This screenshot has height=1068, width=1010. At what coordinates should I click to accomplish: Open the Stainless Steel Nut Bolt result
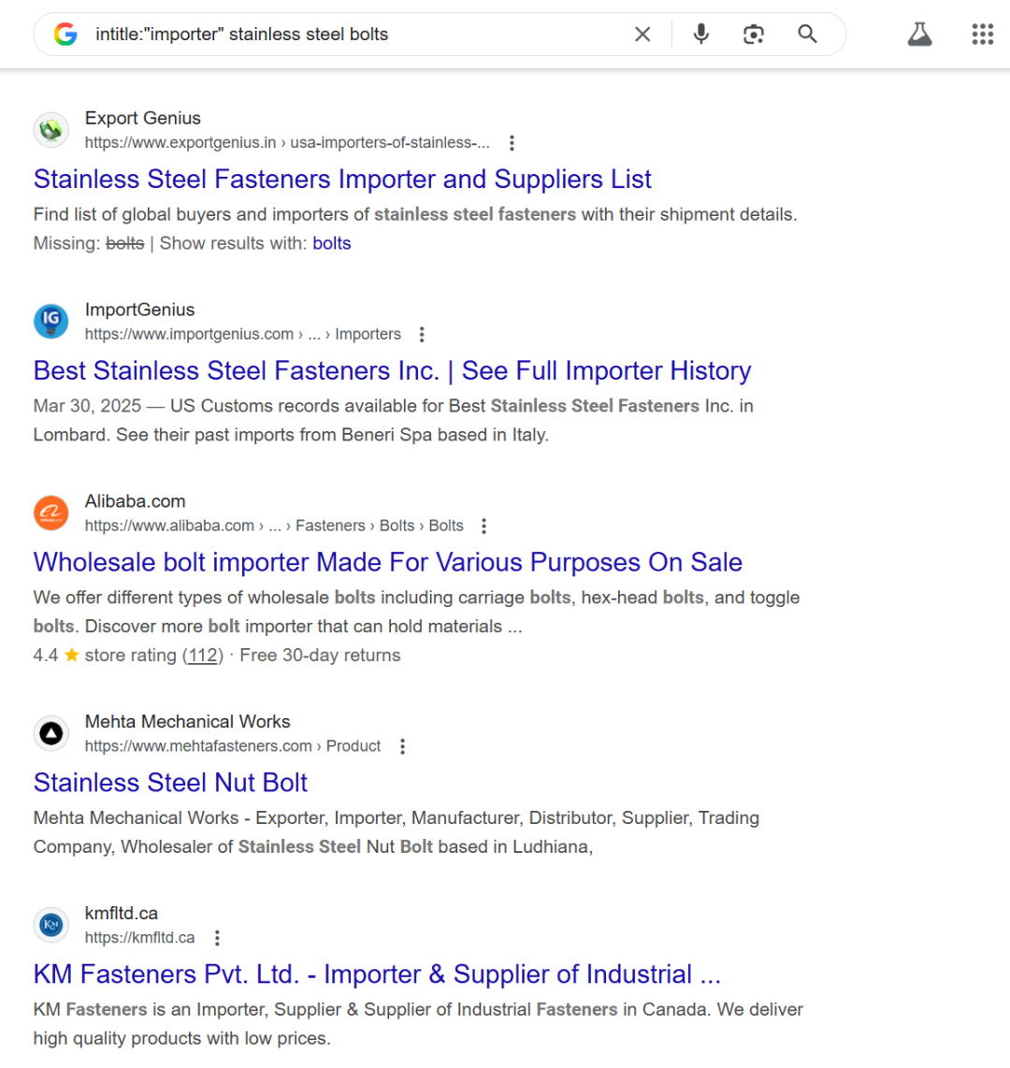170,783
